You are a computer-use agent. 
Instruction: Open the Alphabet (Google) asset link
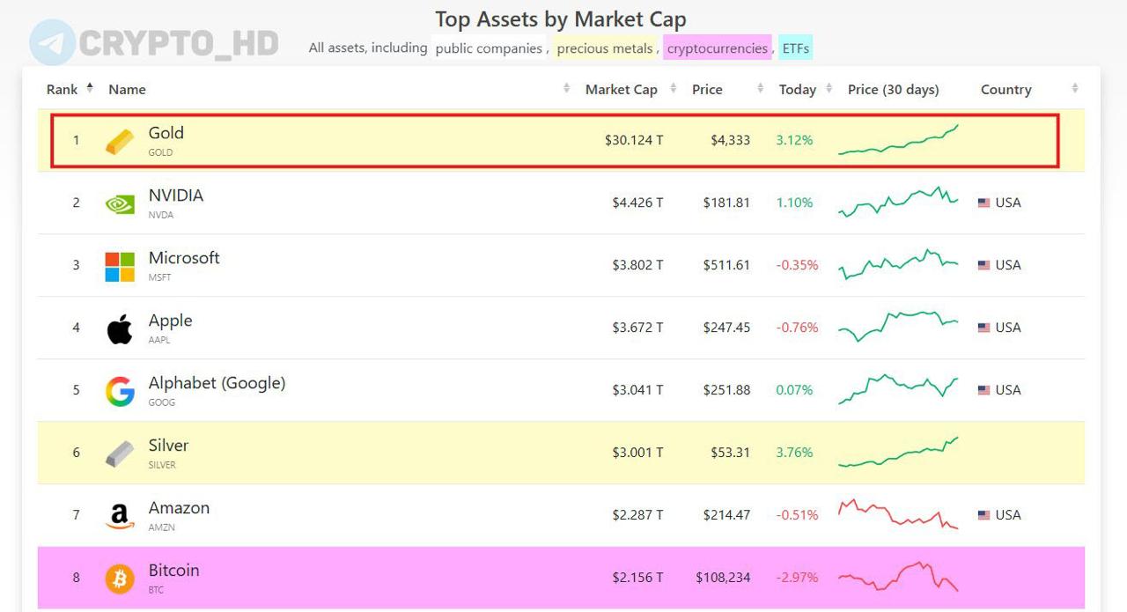pyautogui.click(x=217, y=383)
